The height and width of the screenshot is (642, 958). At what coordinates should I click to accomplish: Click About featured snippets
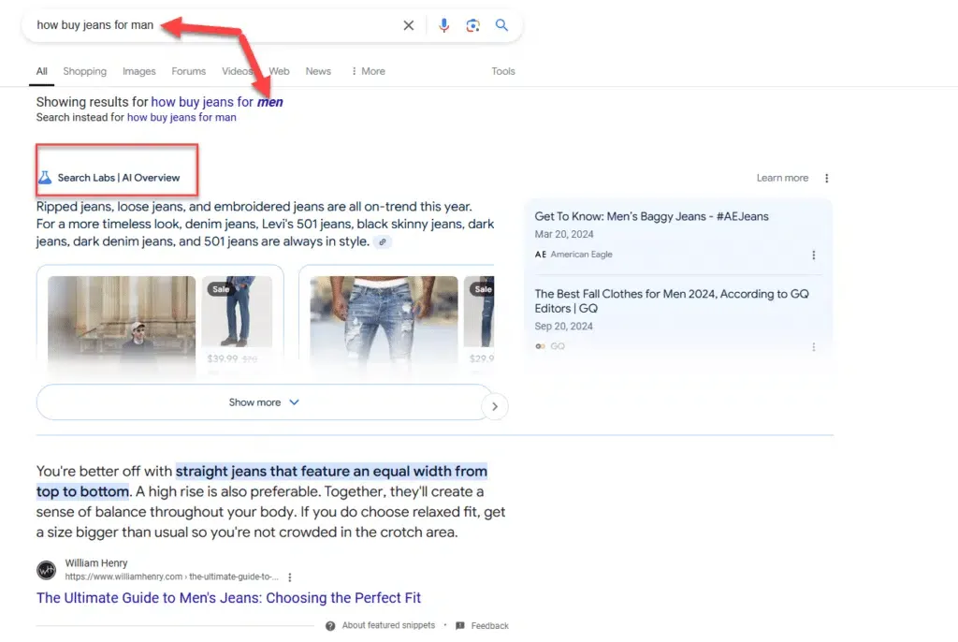[388, 625]
